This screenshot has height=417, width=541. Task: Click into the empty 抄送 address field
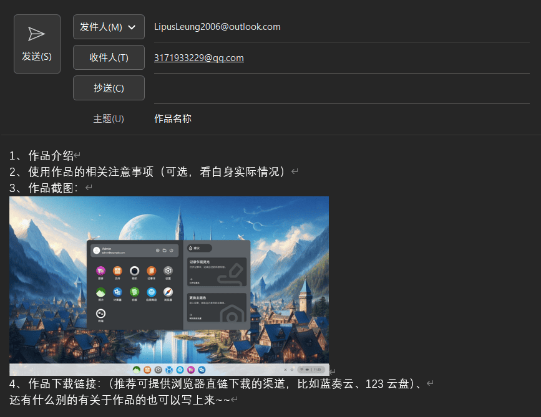pyautogui.click(x=341, y=89)
